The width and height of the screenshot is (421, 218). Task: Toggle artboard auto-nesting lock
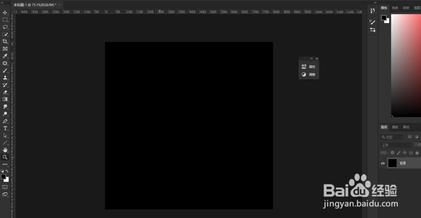pos(411,153)
